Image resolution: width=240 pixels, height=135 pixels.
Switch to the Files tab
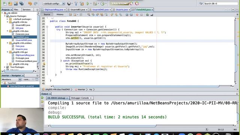click(x=16, y=10)
